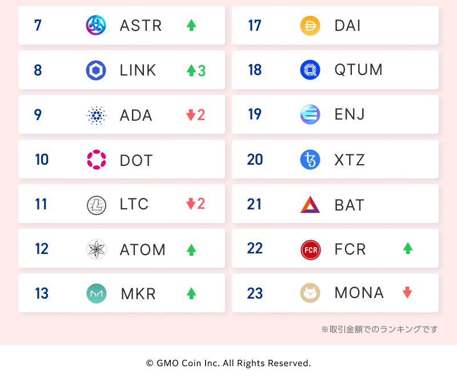Click the Tezos XTZ blue icon
Viewport: 457px width, 381px height.
tap(310, 160)
